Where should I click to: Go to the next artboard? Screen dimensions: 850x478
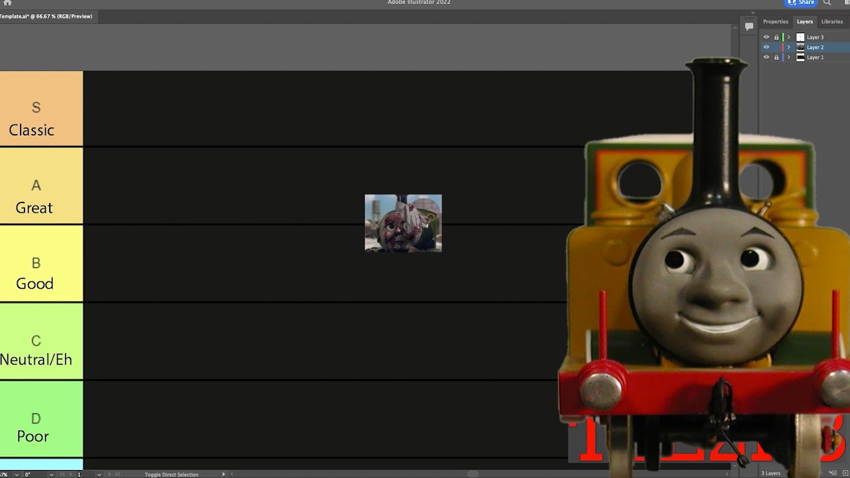tap(109, 475)
